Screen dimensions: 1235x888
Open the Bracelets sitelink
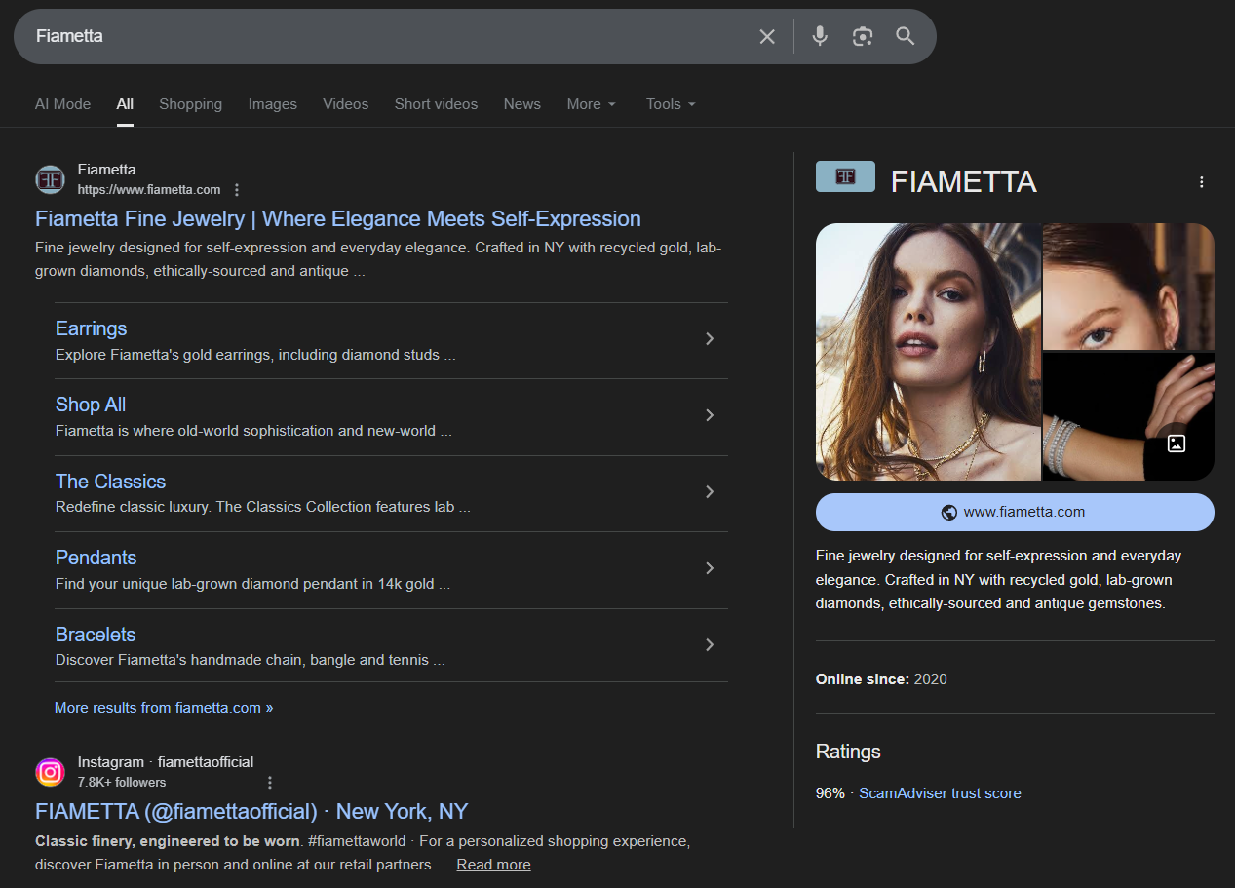96,635
